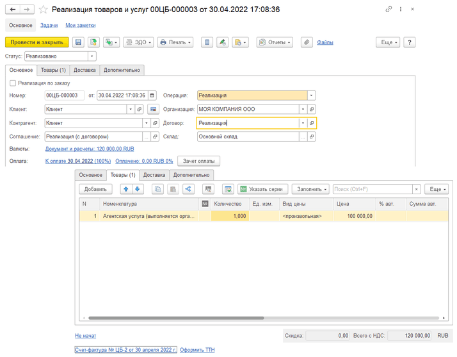Expand the Заполнить dropdown in table toolbar
The width and height of the screenshot is (457, 357).
point(312,189)
